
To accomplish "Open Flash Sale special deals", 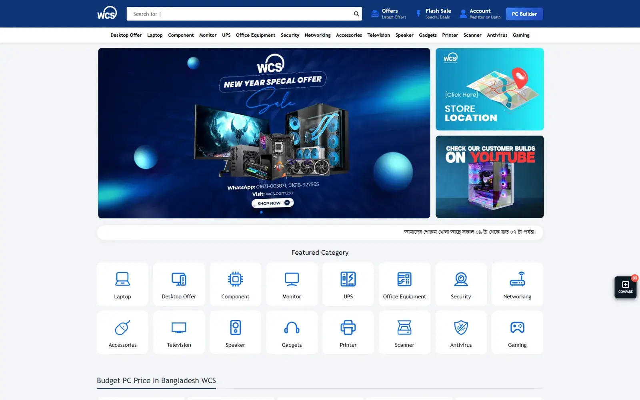I will point(434,14).
